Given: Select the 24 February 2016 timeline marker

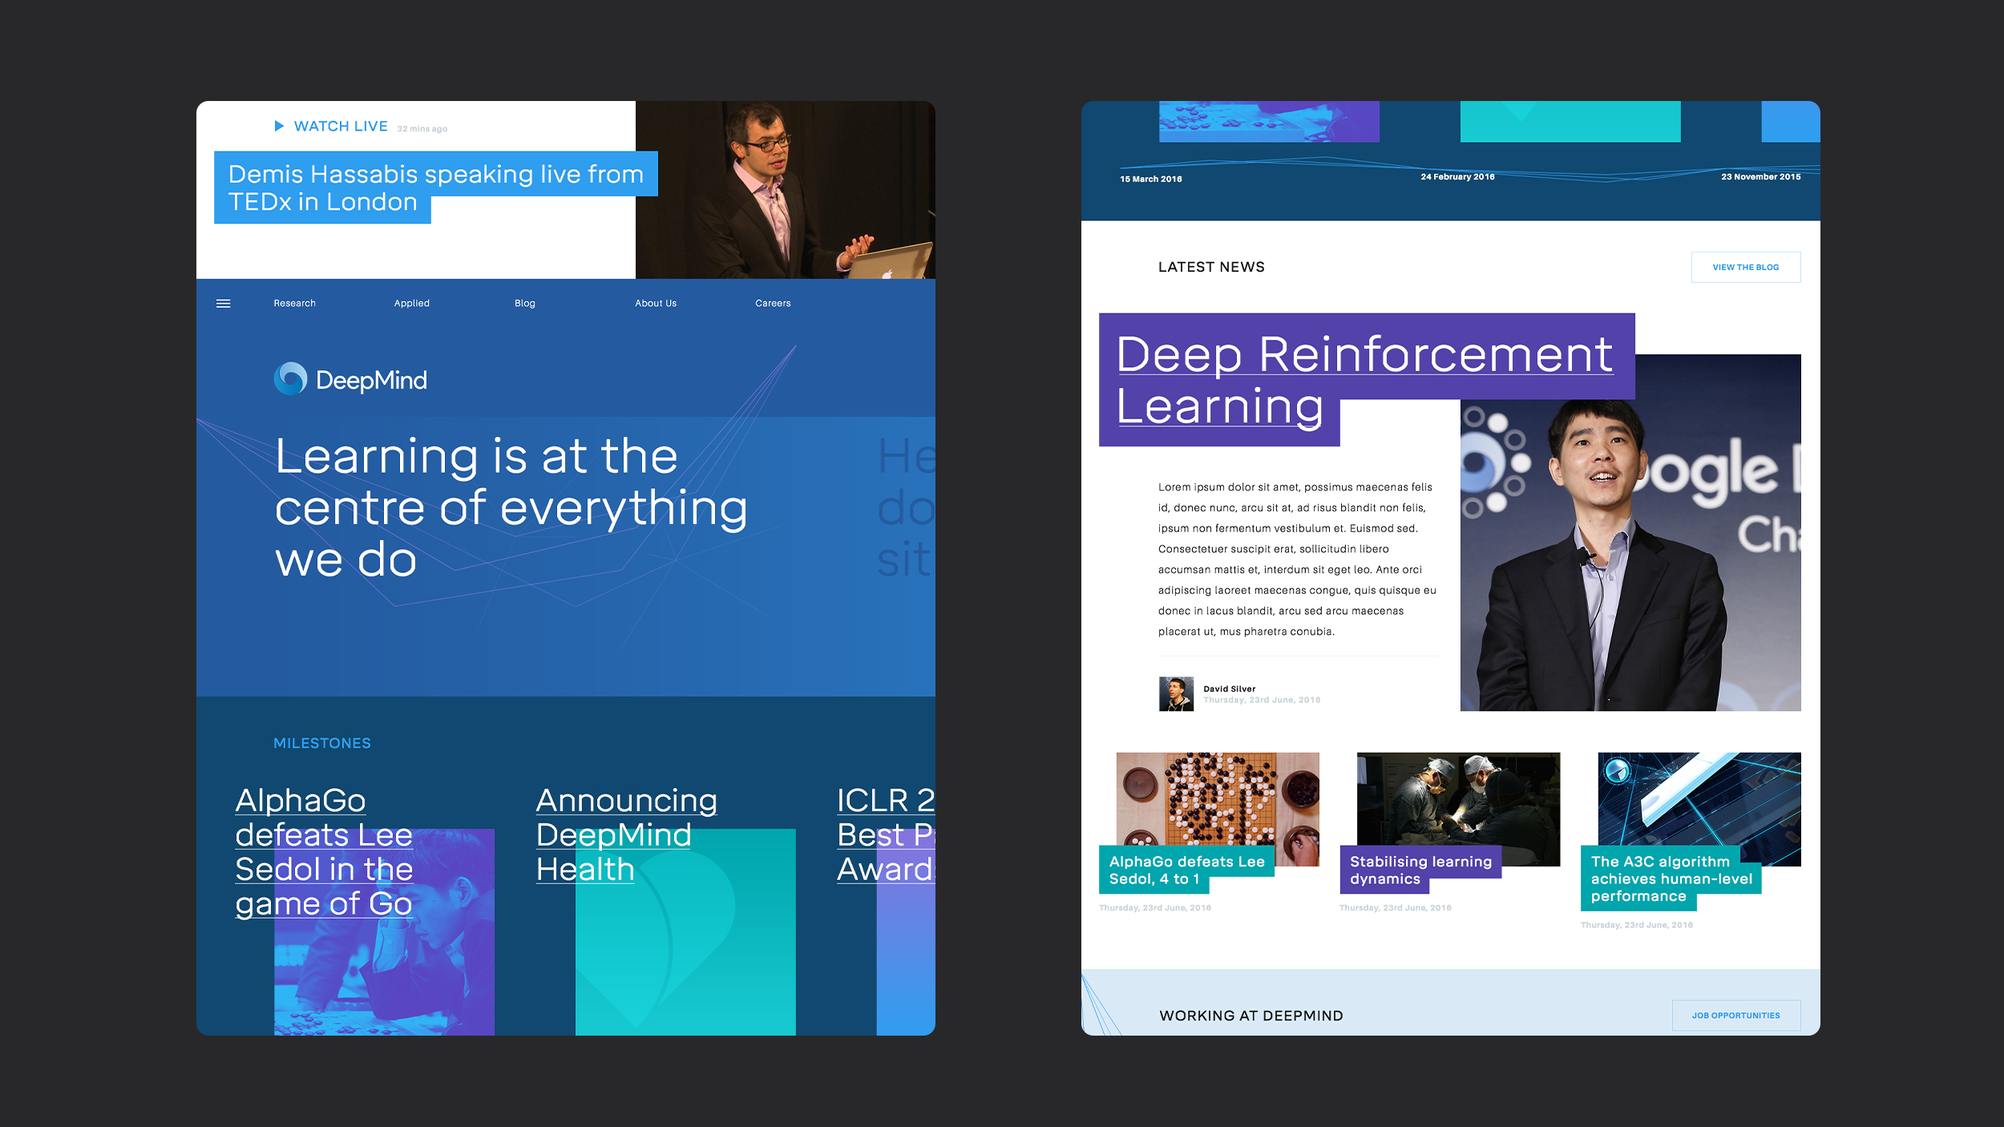Looking at the screenshot, I should tap(1457, 177).
